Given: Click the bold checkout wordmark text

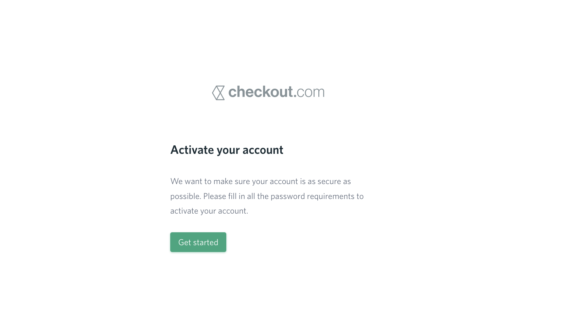Looking at the screenshot, I should [261, 92].
